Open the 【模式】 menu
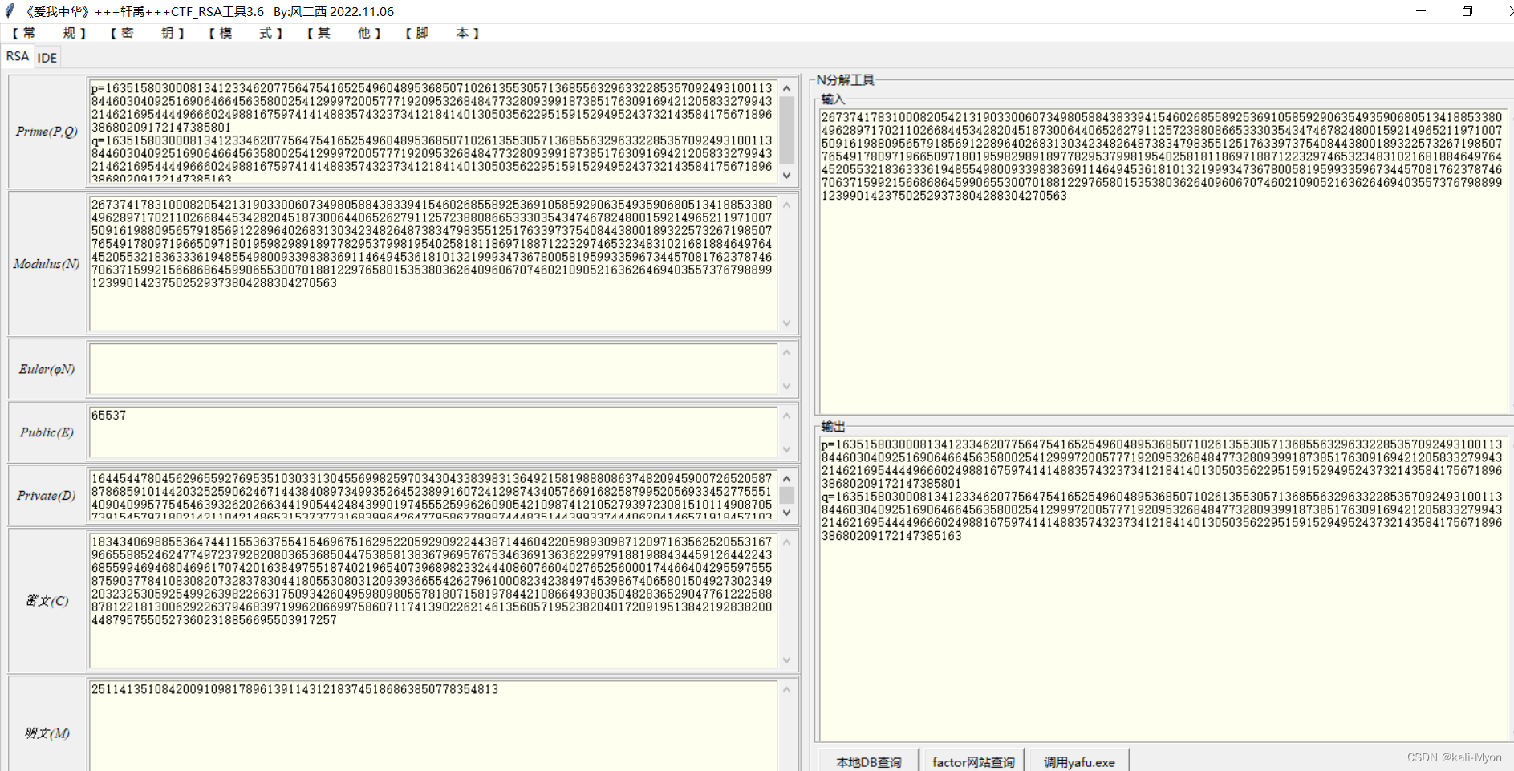The height and width of the screenshot is (771, 1514). pyautogui.click(x=245, y=34)
